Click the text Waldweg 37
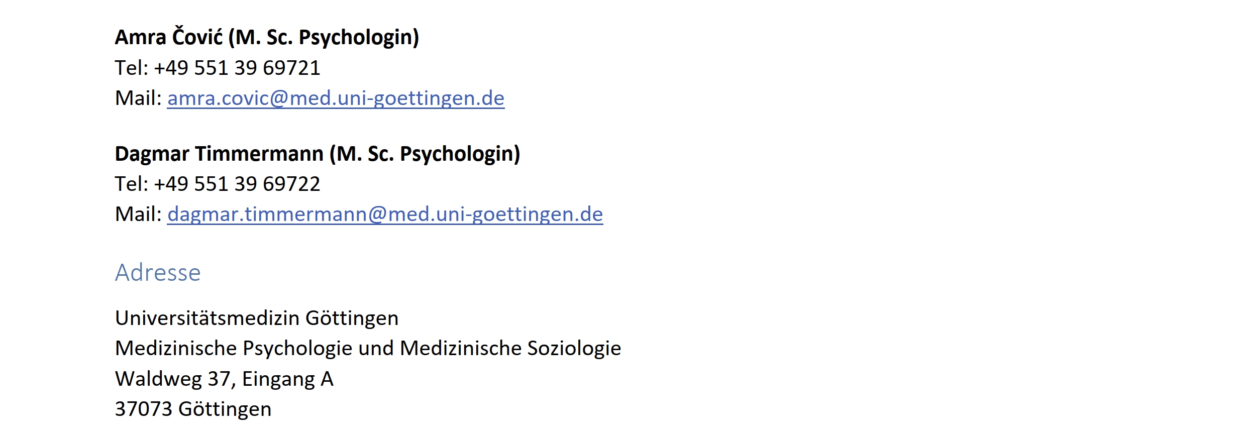 point(173,379)
